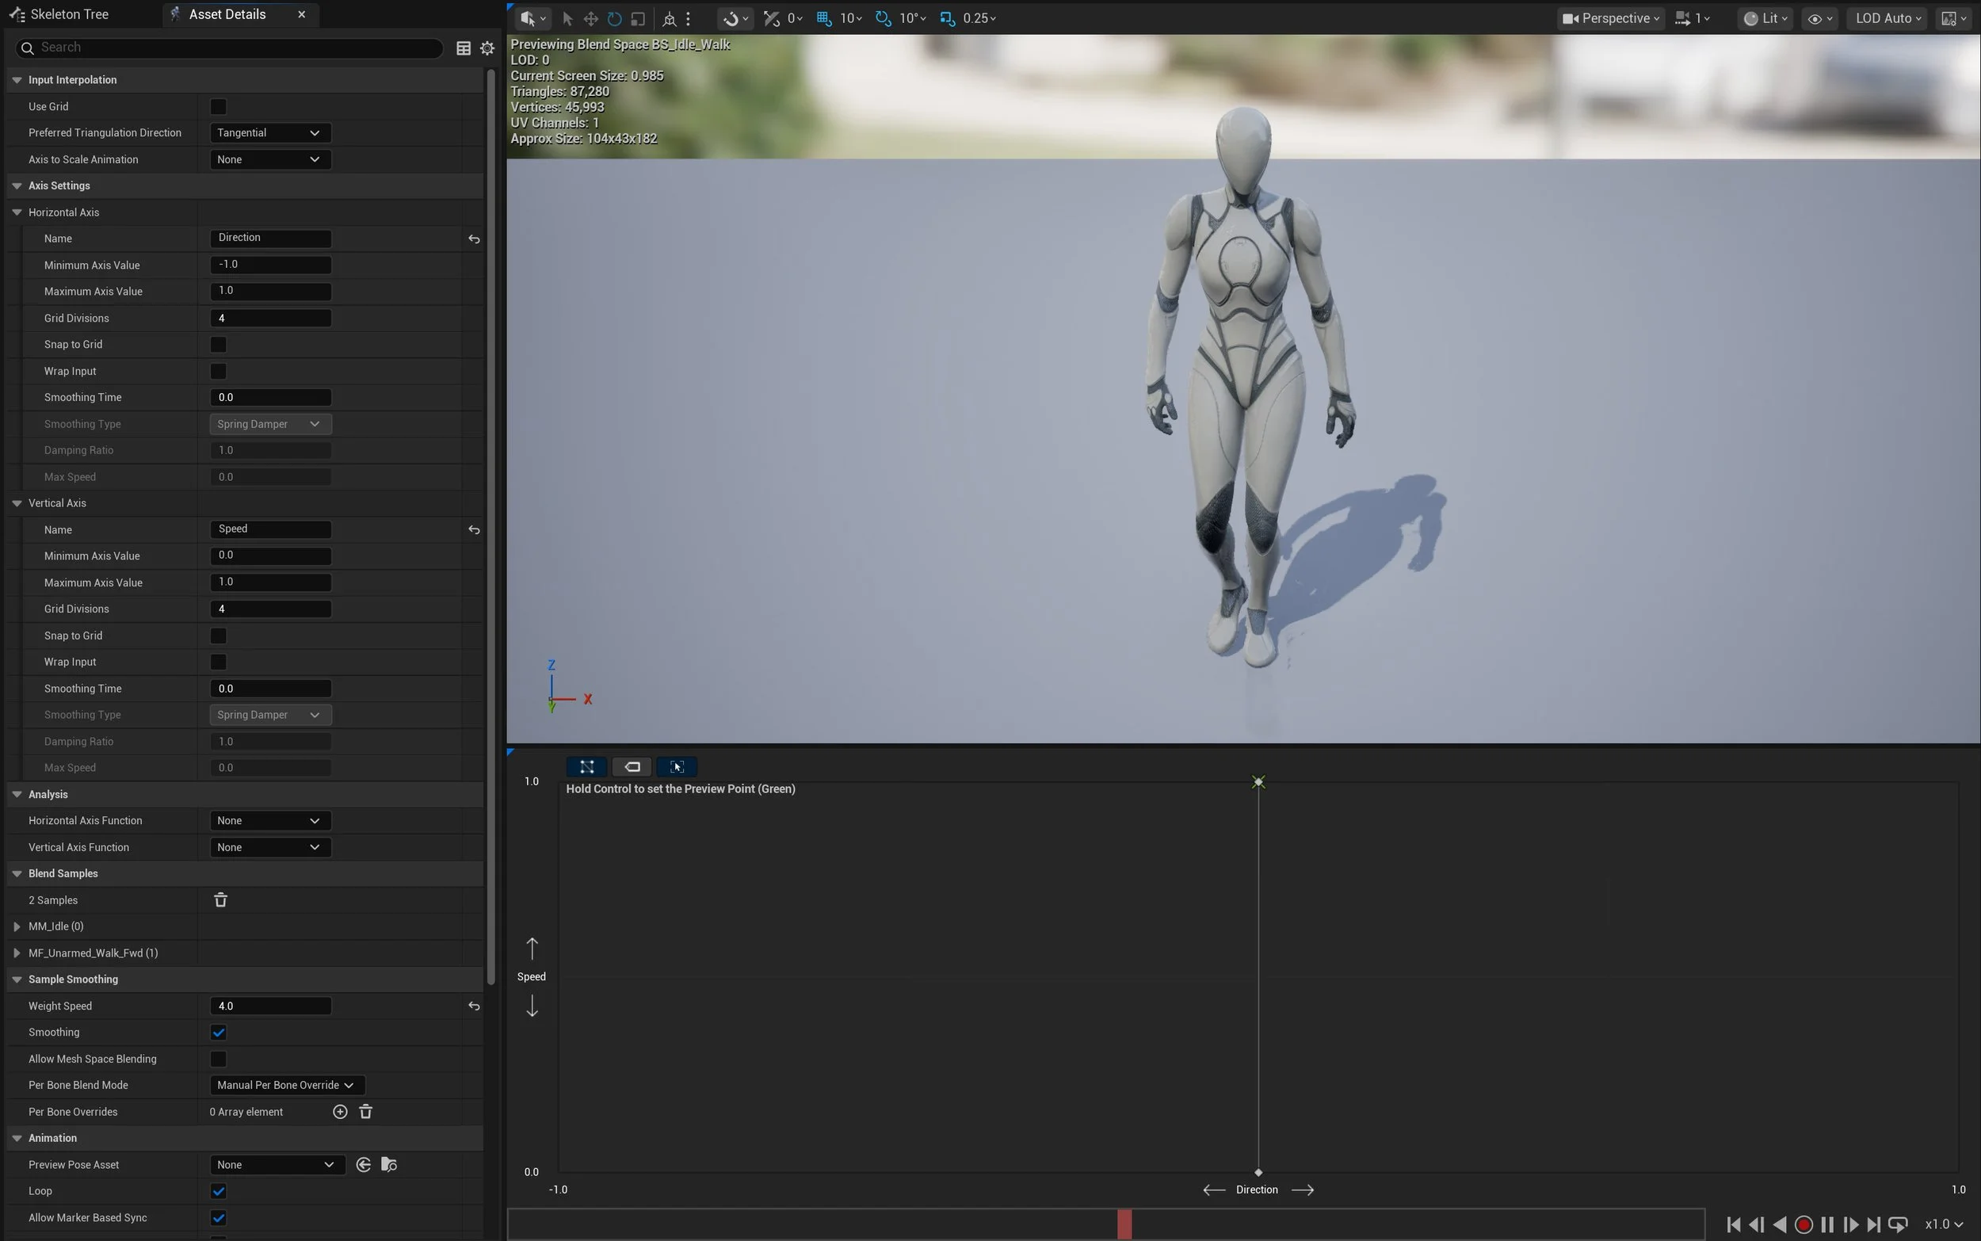Uncheck the Smoothing checkbox
Viewport: 1981px width, 1241px height.
[218, 1032]
